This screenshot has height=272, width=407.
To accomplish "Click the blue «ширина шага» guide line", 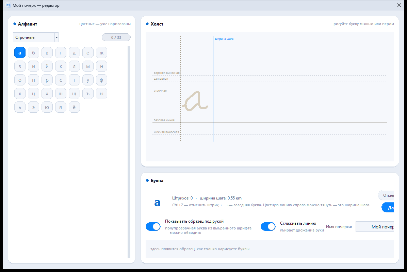I will click(x=213, y=89).
